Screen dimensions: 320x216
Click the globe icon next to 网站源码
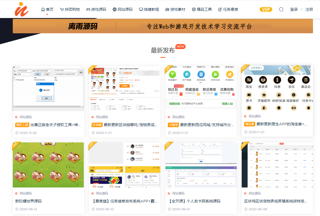click(x=115, y=9)
